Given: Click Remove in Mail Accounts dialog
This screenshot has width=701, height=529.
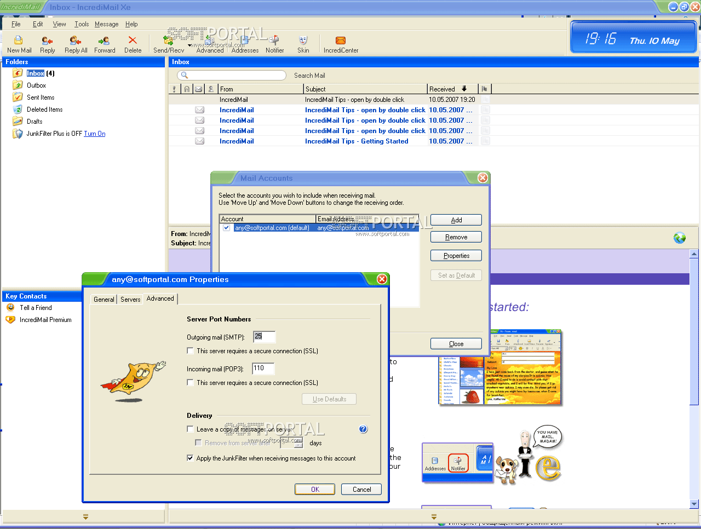Looking at the screenshot, I should (456, 237).
